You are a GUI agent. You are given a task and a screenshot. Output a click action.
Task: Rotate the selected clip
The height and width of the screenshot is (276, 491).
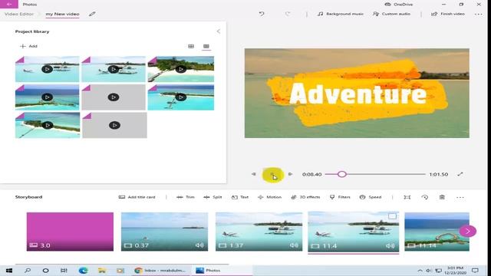424,197
